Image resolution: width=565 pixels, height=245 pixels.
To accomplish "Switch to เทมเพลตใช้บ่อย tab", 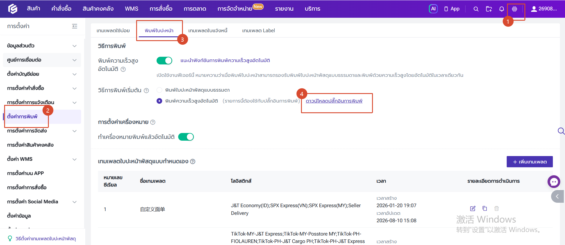I will point(113,30).
